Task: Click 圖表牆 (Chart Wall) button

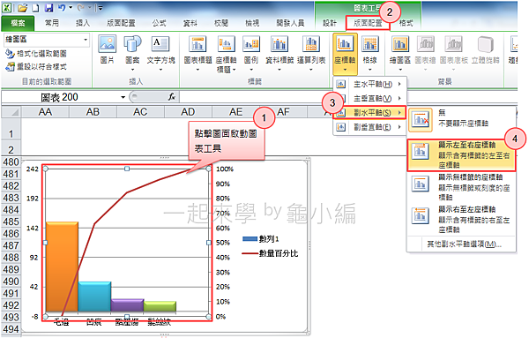Action: (x=425, y=53)
